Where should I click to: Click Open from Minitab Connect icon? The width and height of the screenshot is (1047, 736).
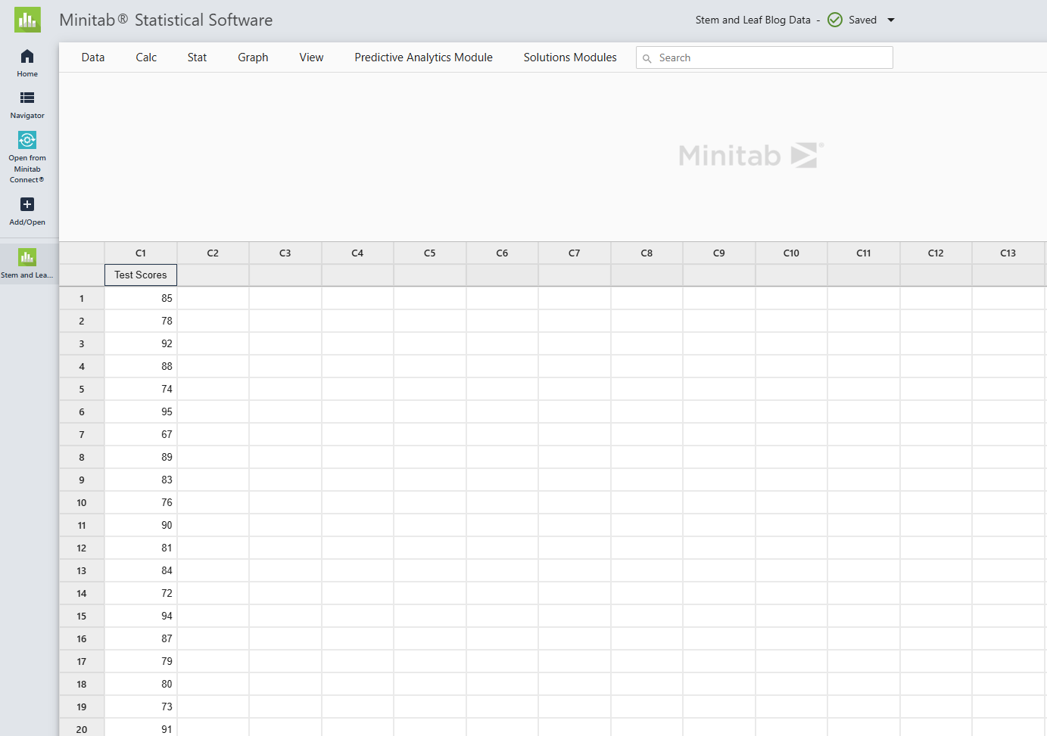click(x=27, y=141)
